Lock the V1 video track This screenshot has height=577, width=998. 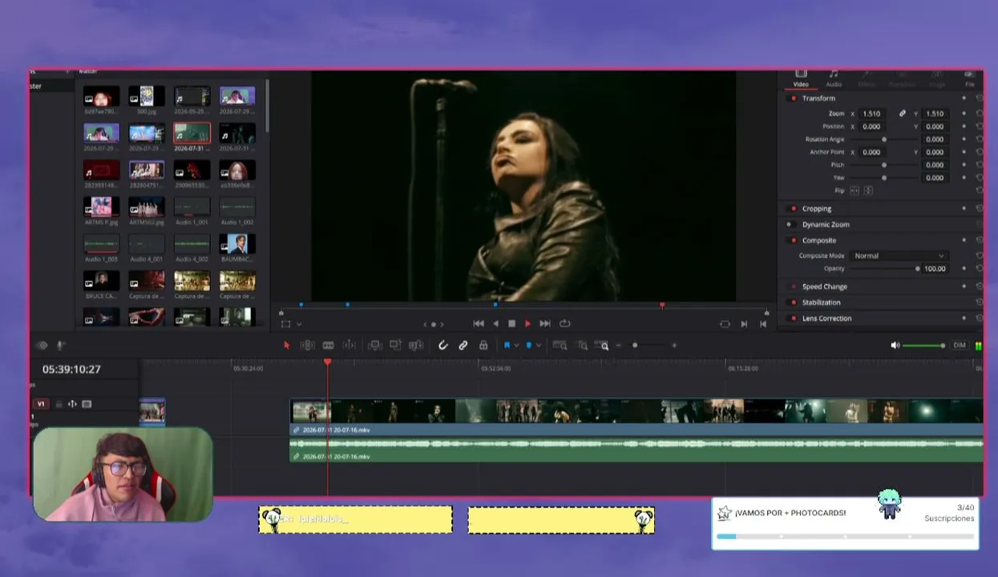59,404
